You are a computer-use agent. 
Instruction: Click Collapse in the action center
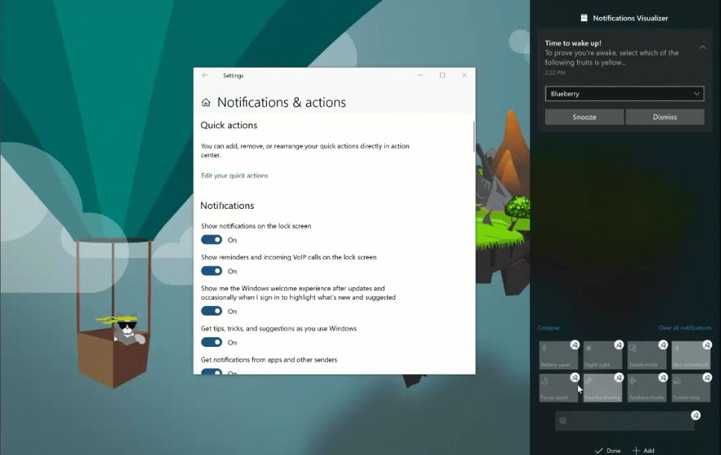tap(549, 328)
